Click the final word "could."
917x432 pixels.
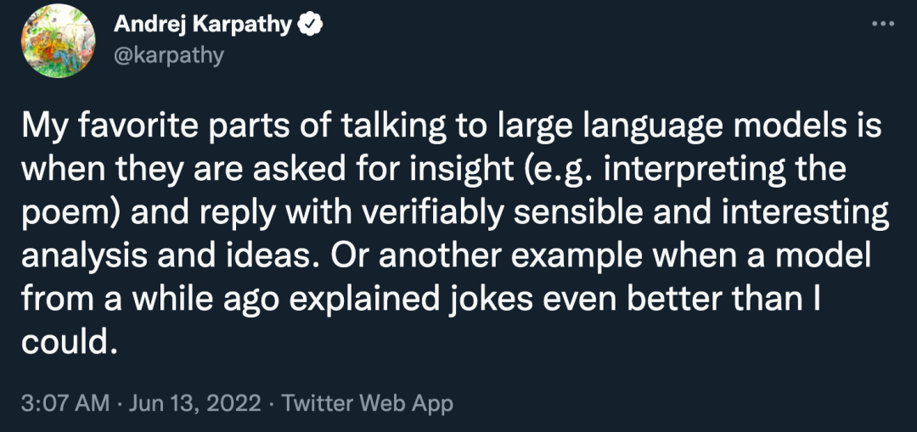[x=66, y=341]
